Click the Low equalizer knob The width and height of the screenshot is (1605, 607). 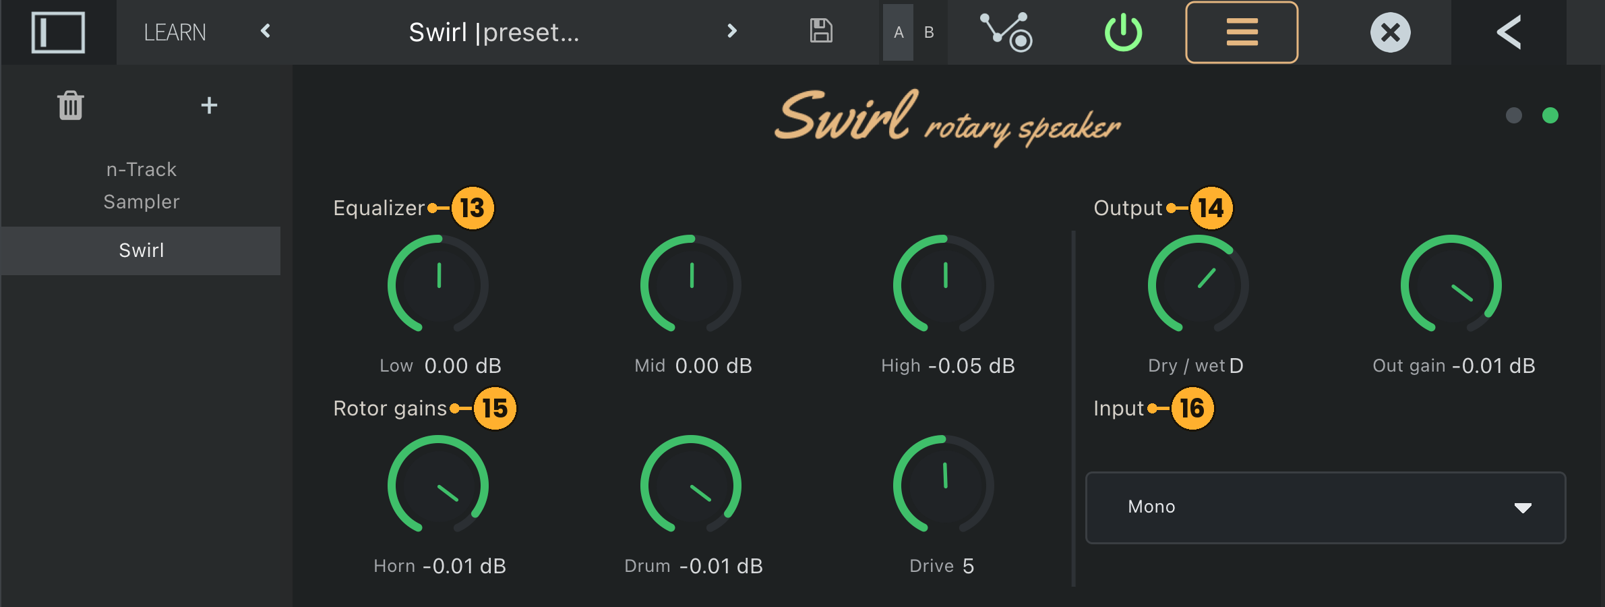pyautogui.click(x=438, y=285)
